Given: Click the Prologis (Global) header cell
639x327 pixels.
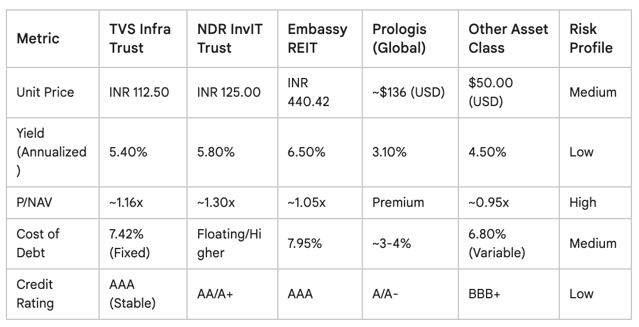Looking at the screenshot, I should pos(410,39).
